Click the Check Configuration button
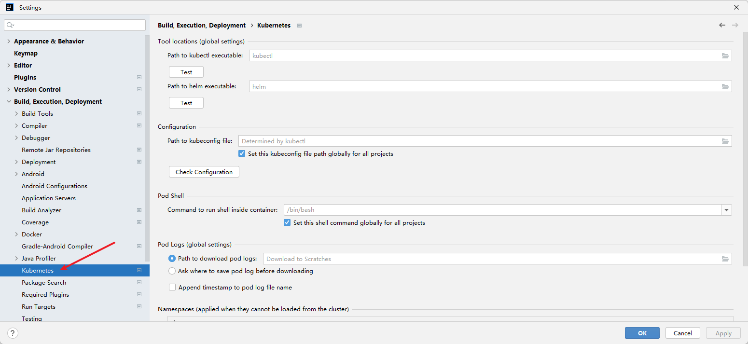Image resolution: width=748 pixels, height=344 pixels. 204,172
